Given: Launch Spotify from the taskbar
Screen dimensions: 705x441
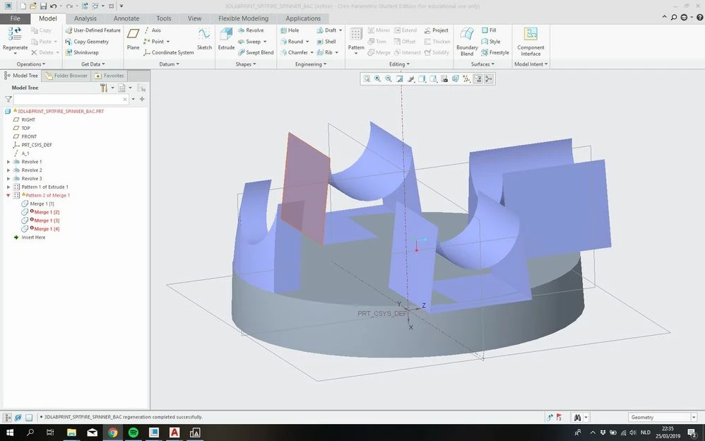Looking at the screenshot, I should [133, 433].
